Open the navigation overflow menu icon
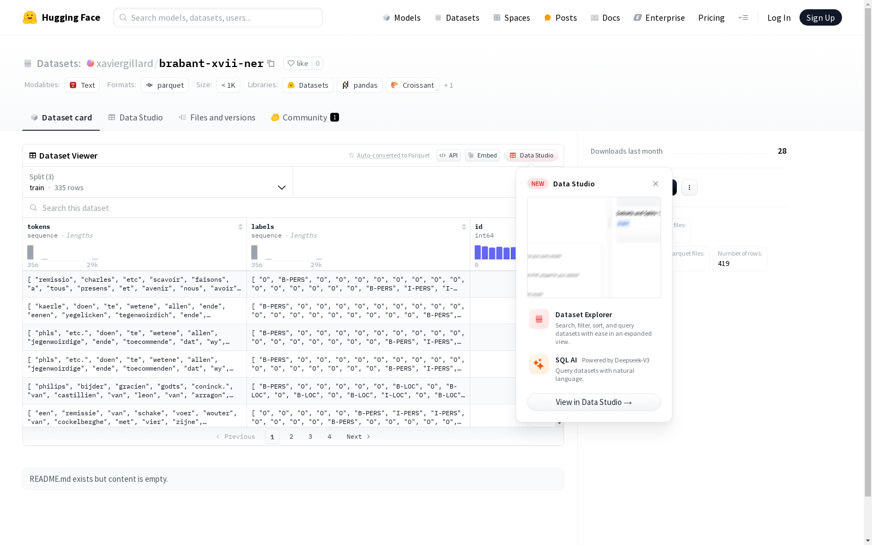872x545 pixels. 743,17
